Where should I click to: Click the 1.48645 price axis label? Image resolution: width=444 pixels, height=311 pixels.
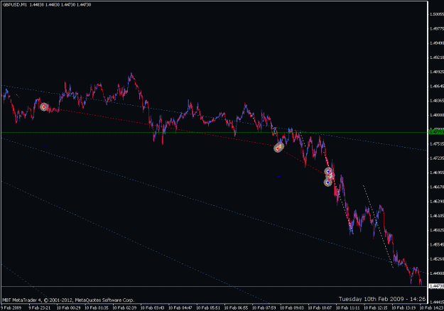pyautogui.click(x=437, y=86)
